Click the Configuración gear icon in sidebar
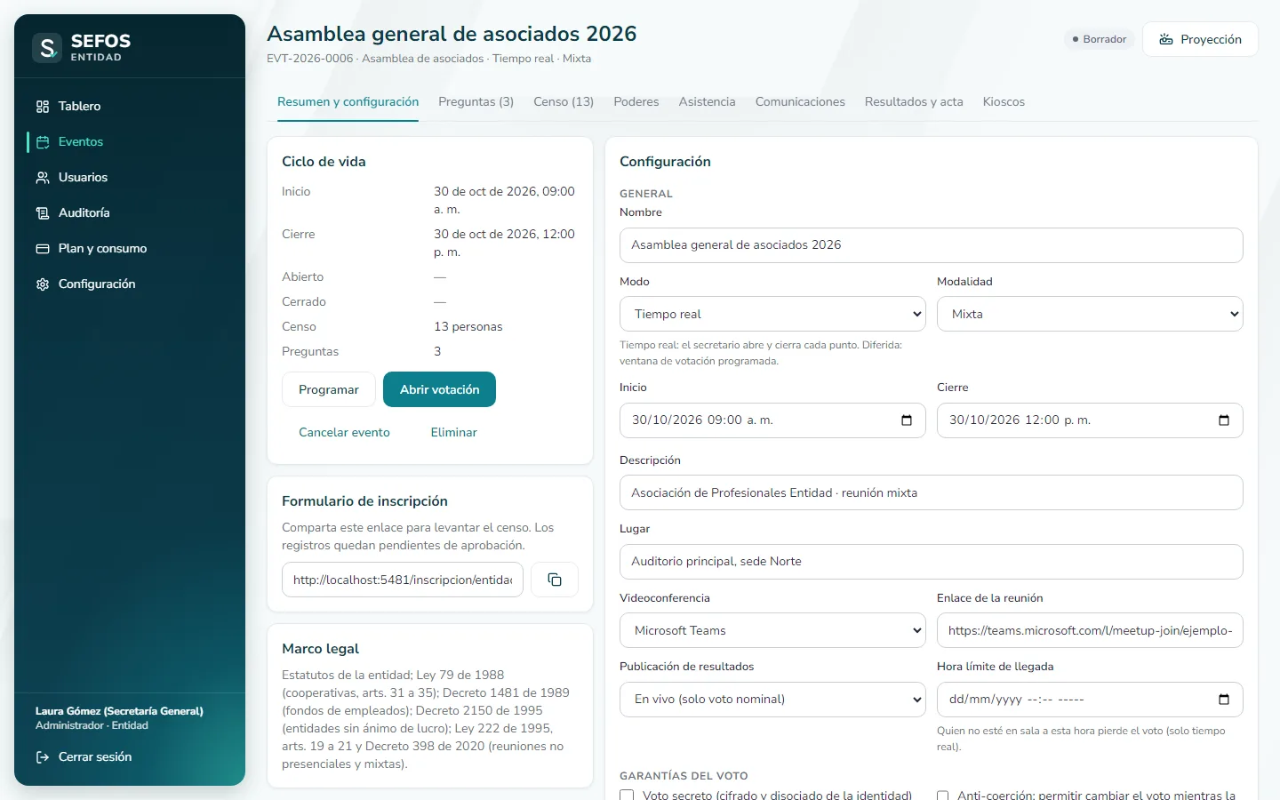Image resolution: width=1280 pixels, height=800 pixels. (43, 284)
